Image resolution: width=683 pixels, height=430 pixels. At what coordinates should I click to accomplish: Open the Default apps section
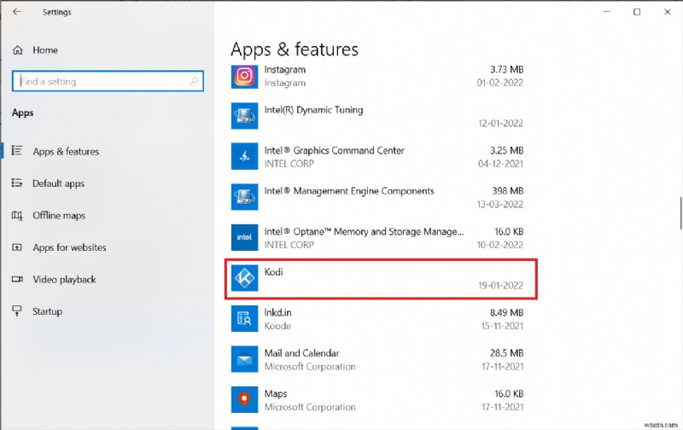point(59,183)
